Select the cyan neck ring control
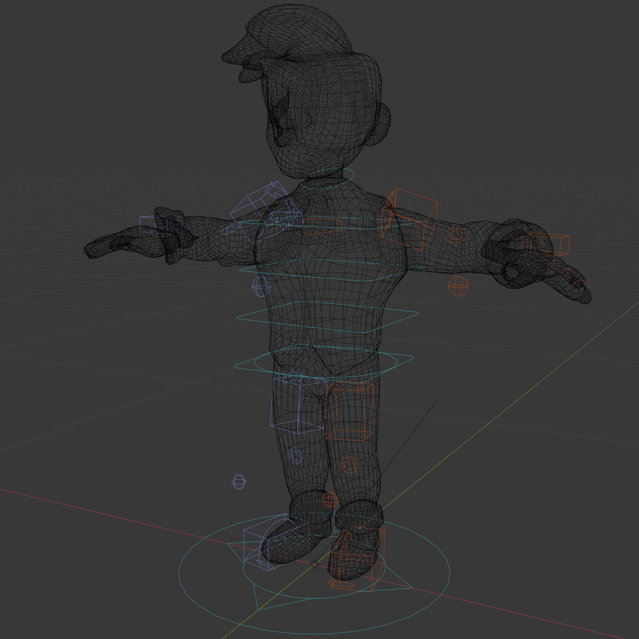This screenshot has width=639, height=639. pyautogui.click(x=327, y=178)
